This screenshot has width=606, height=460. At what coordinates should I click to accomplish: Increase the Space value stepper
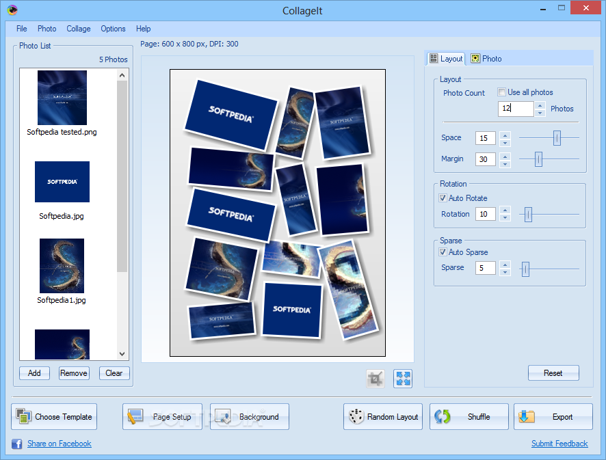pos(505,135)
